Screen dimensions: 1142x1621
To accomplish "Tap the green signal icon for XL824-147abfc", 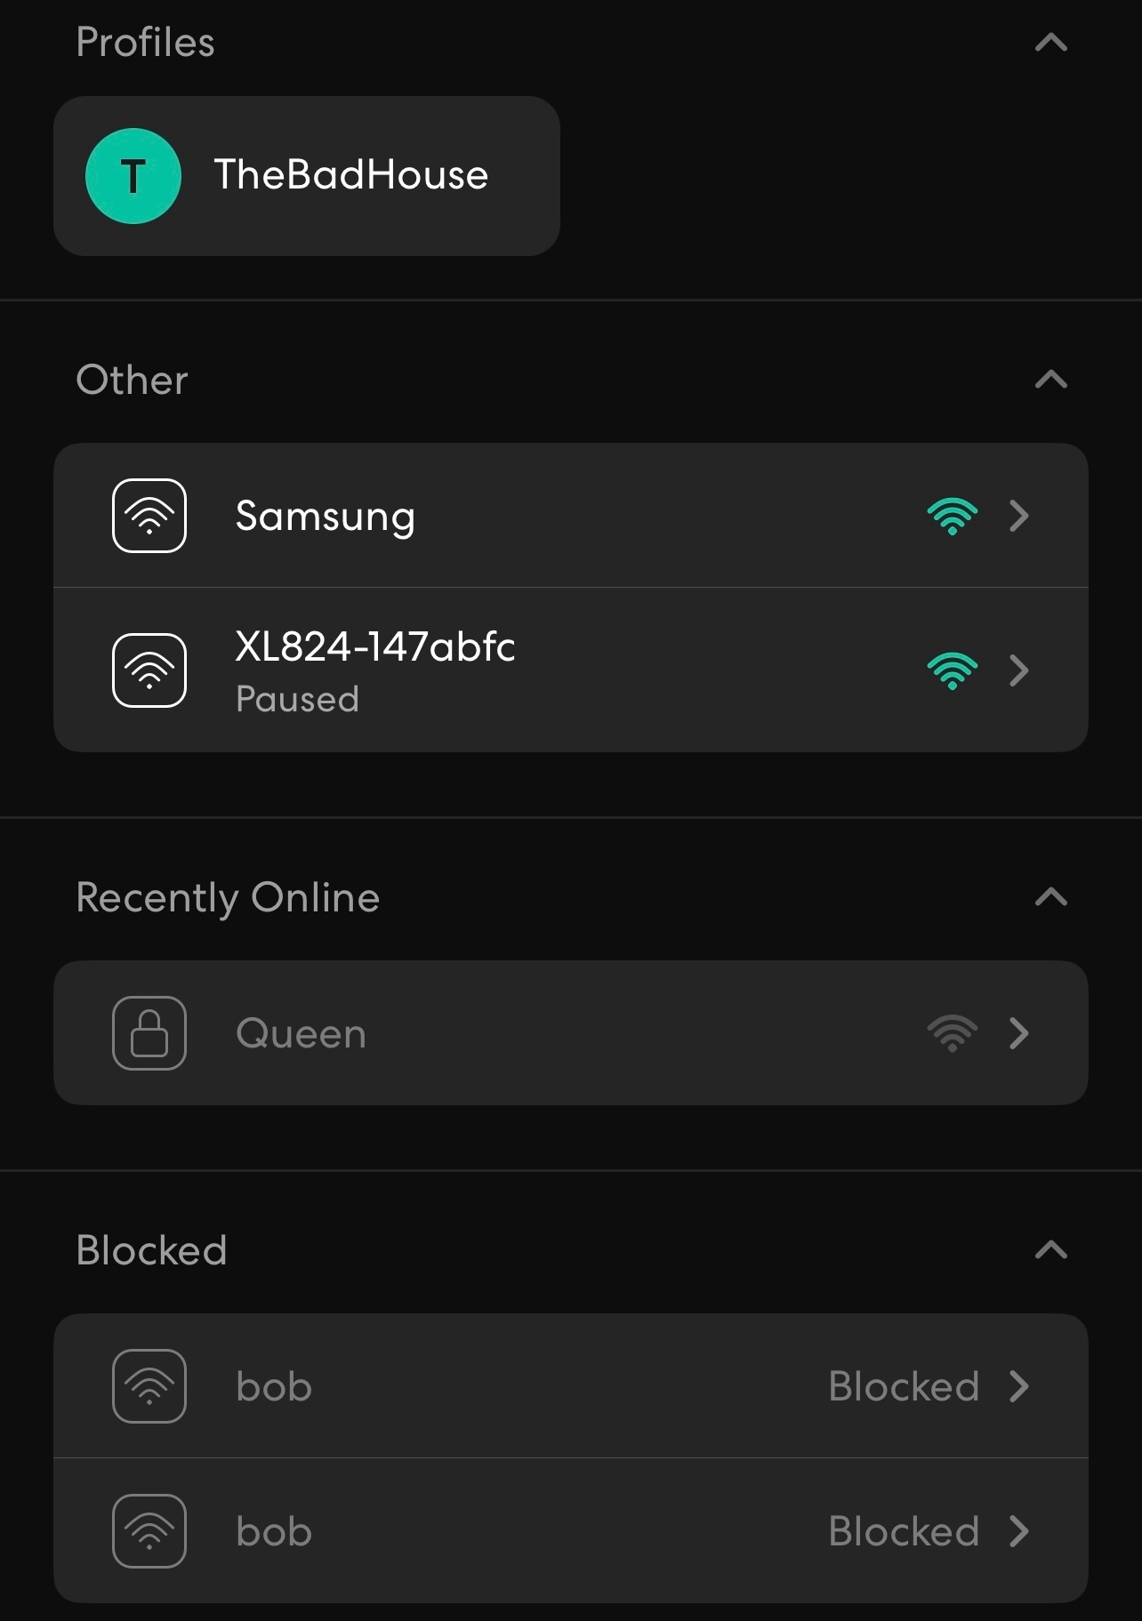I will [953, 670].
